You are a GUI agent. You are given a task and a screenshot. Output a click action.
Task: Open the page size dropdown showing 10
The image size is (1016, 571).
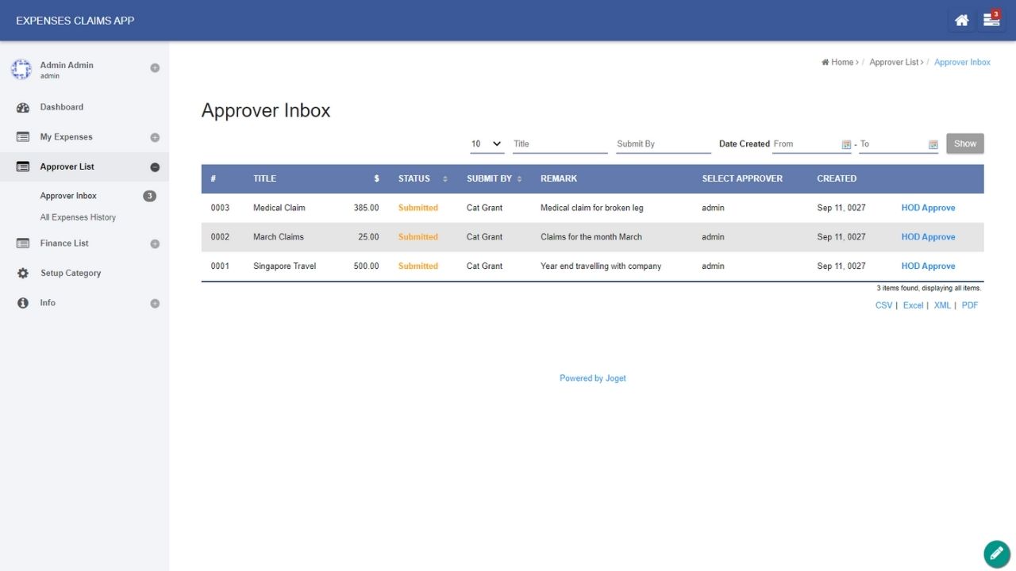pyautogui.click(x=487, y=144)
